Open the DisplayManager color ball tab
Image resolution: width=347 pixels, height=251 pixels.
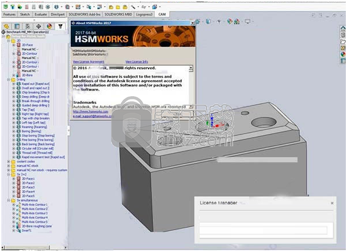tap(49, 26)
